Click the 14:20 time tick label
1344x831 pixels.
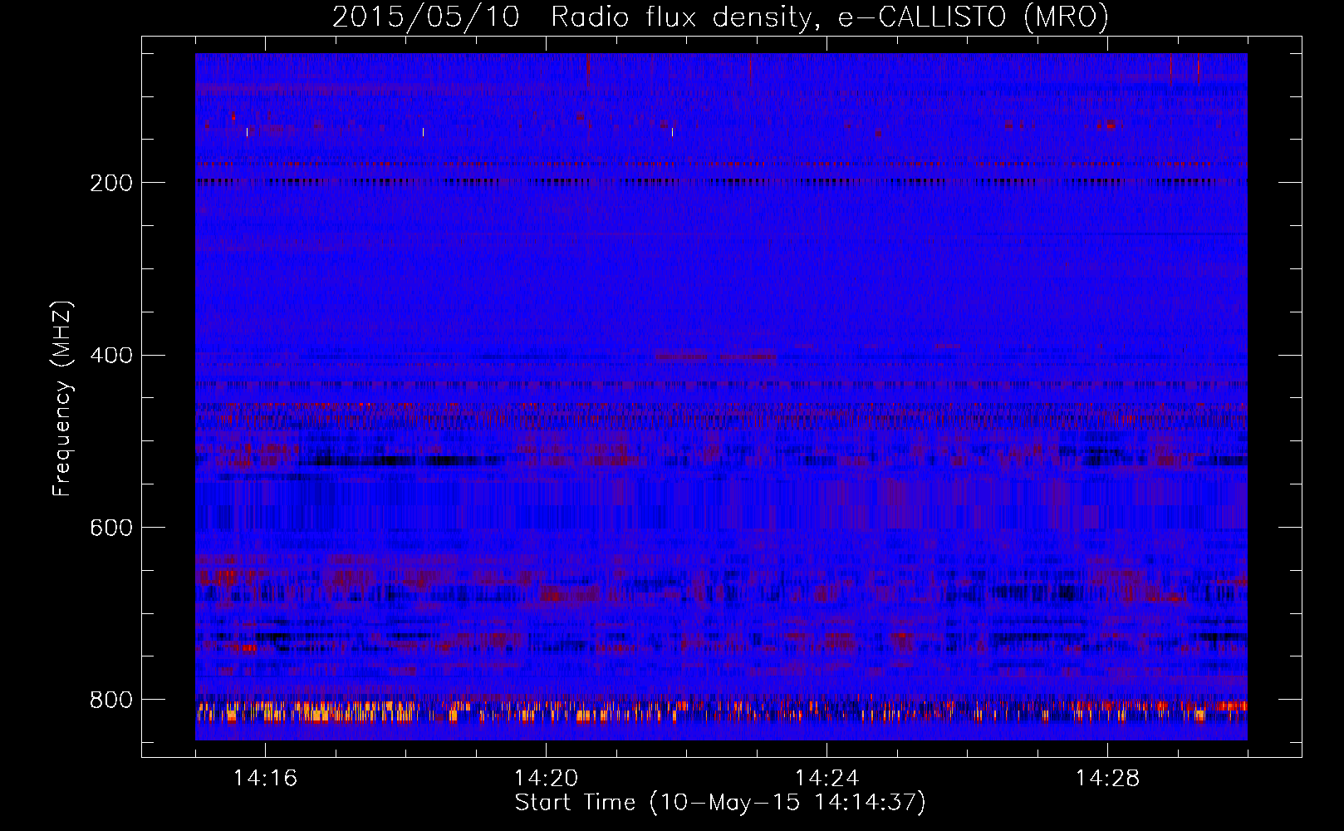(546, 778)
